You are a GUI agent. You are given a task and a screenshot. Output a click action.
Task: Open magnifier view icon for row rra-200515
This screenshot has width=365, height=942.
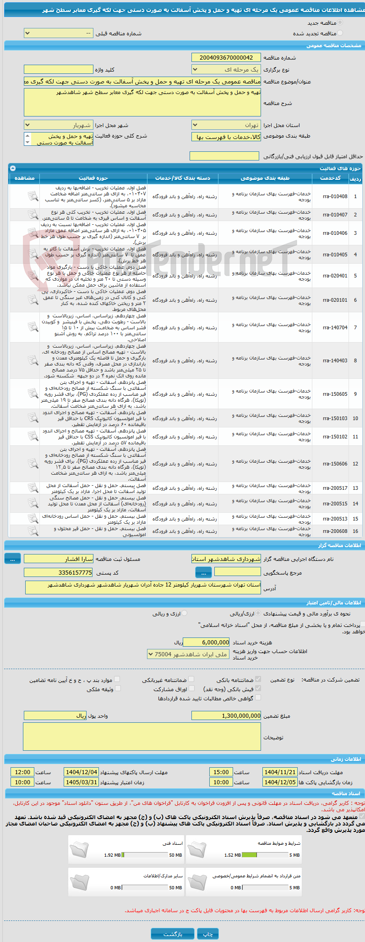[x=33, y=503]
